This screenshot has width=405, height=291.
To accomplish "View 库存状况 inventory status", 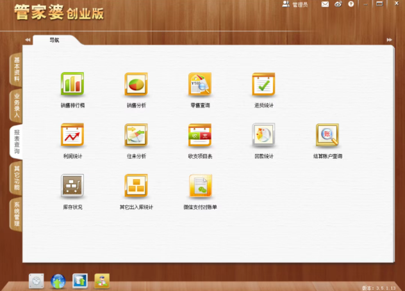I will 72,187.
